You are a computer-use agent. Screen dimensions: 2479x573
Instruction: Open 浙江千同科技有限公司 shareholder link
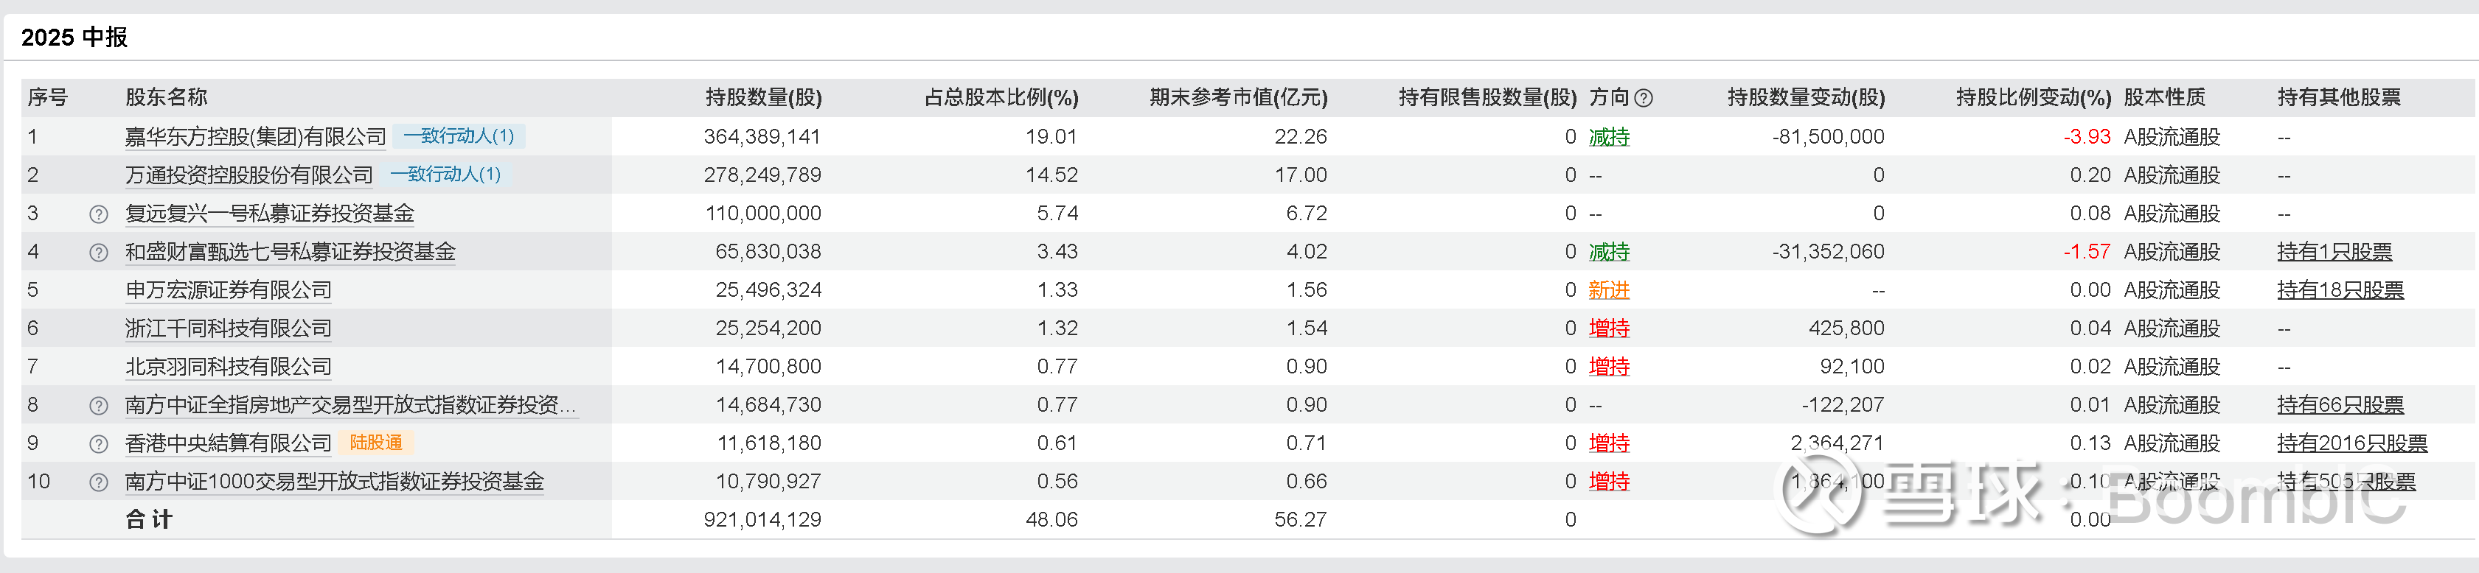(228, 328)
